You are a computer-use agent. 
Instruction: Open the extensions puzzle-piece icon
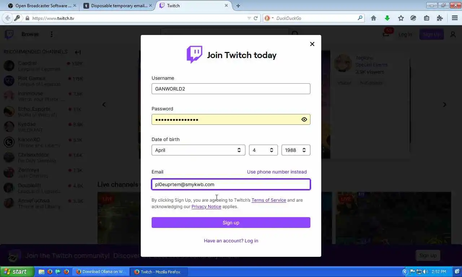click(x=440, y=18)
